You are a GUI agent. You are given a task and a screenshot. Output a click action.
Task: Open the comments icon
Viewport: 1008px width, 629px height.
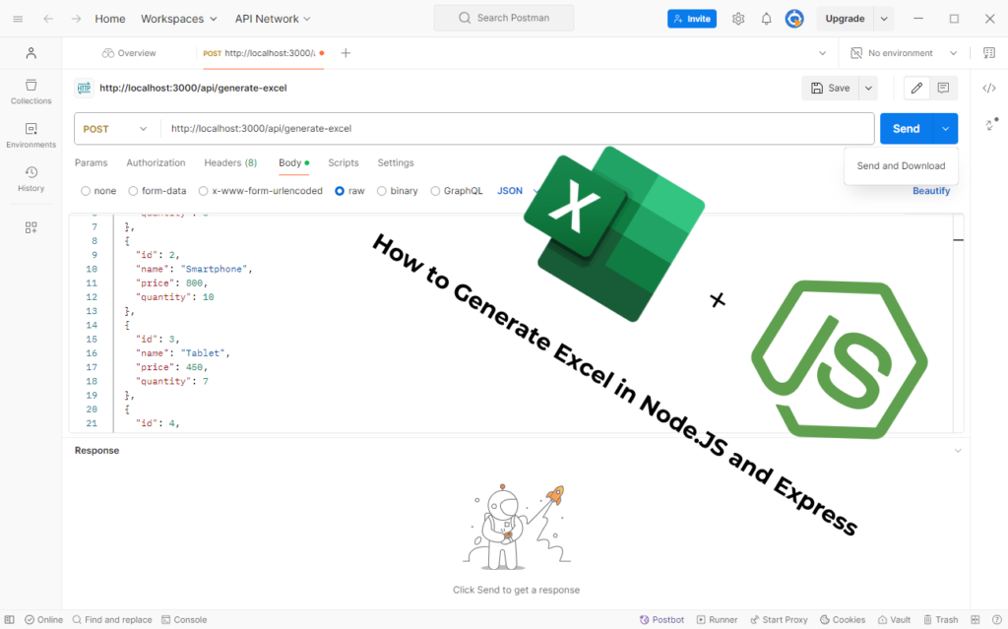943,89
